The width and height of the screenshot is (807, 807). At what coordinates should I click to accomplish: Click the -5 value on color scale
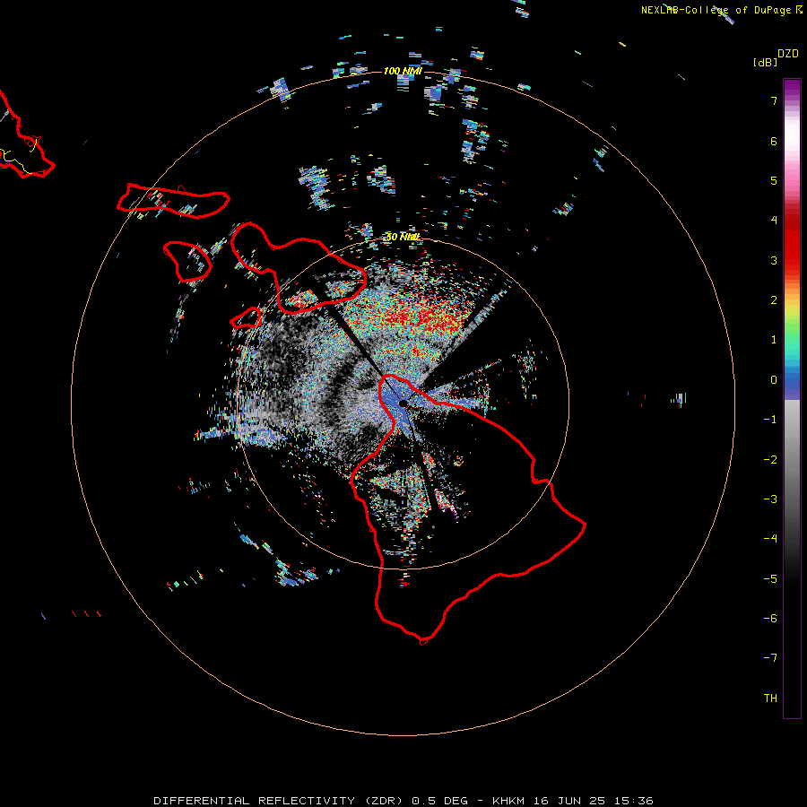pos(770,579)
